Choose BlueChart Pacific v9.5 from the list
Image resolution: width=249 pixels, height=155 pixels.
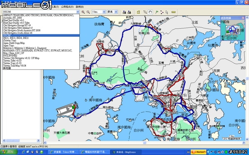pyautogui.click(x=41, y=20)
